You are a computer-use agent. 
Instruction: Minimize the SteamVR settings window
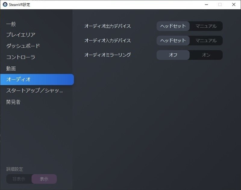tap(206, 5)
